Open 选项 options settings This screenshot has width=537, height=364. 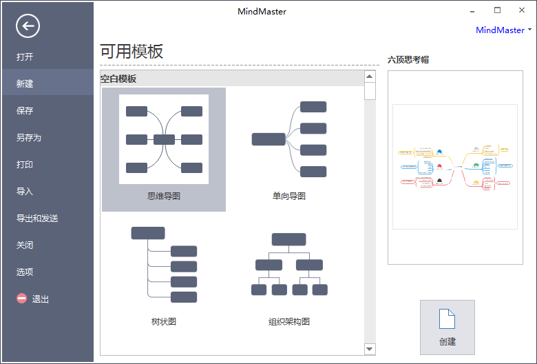coord(25,272)
